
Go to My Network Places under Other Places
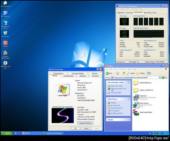point(117,113)
